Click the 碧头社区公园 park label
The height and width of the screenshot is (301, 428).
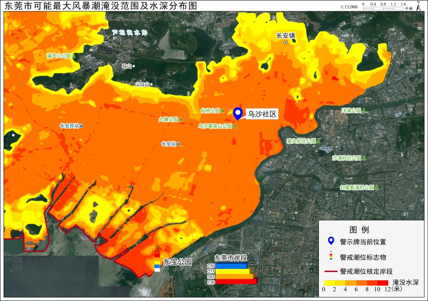pos(301,141)
